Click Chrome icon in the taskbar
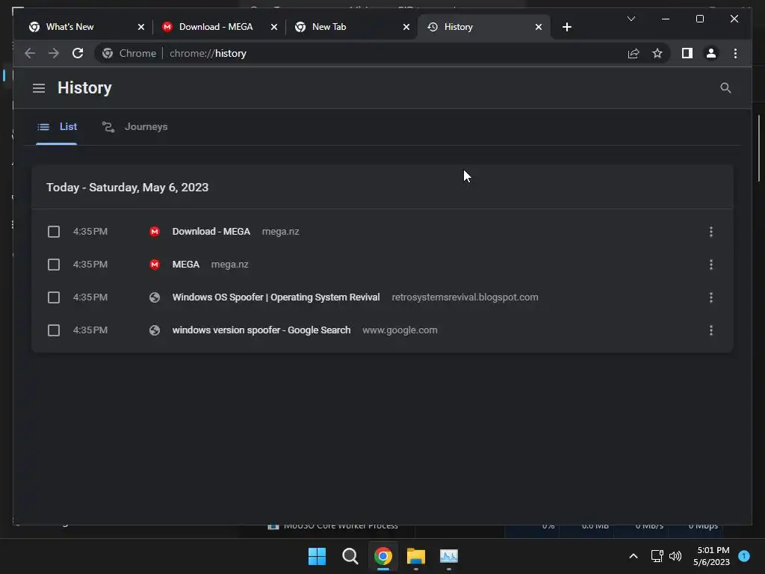This screenshot has width=765, height=574. (x=383, y=556)
